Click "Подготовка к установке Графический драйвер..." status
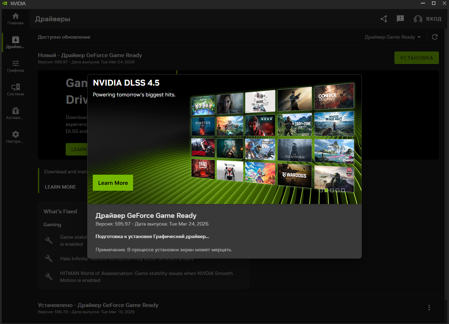Viewport: 449px width, 324px height. pyautogui.click(x=152, y=236)
